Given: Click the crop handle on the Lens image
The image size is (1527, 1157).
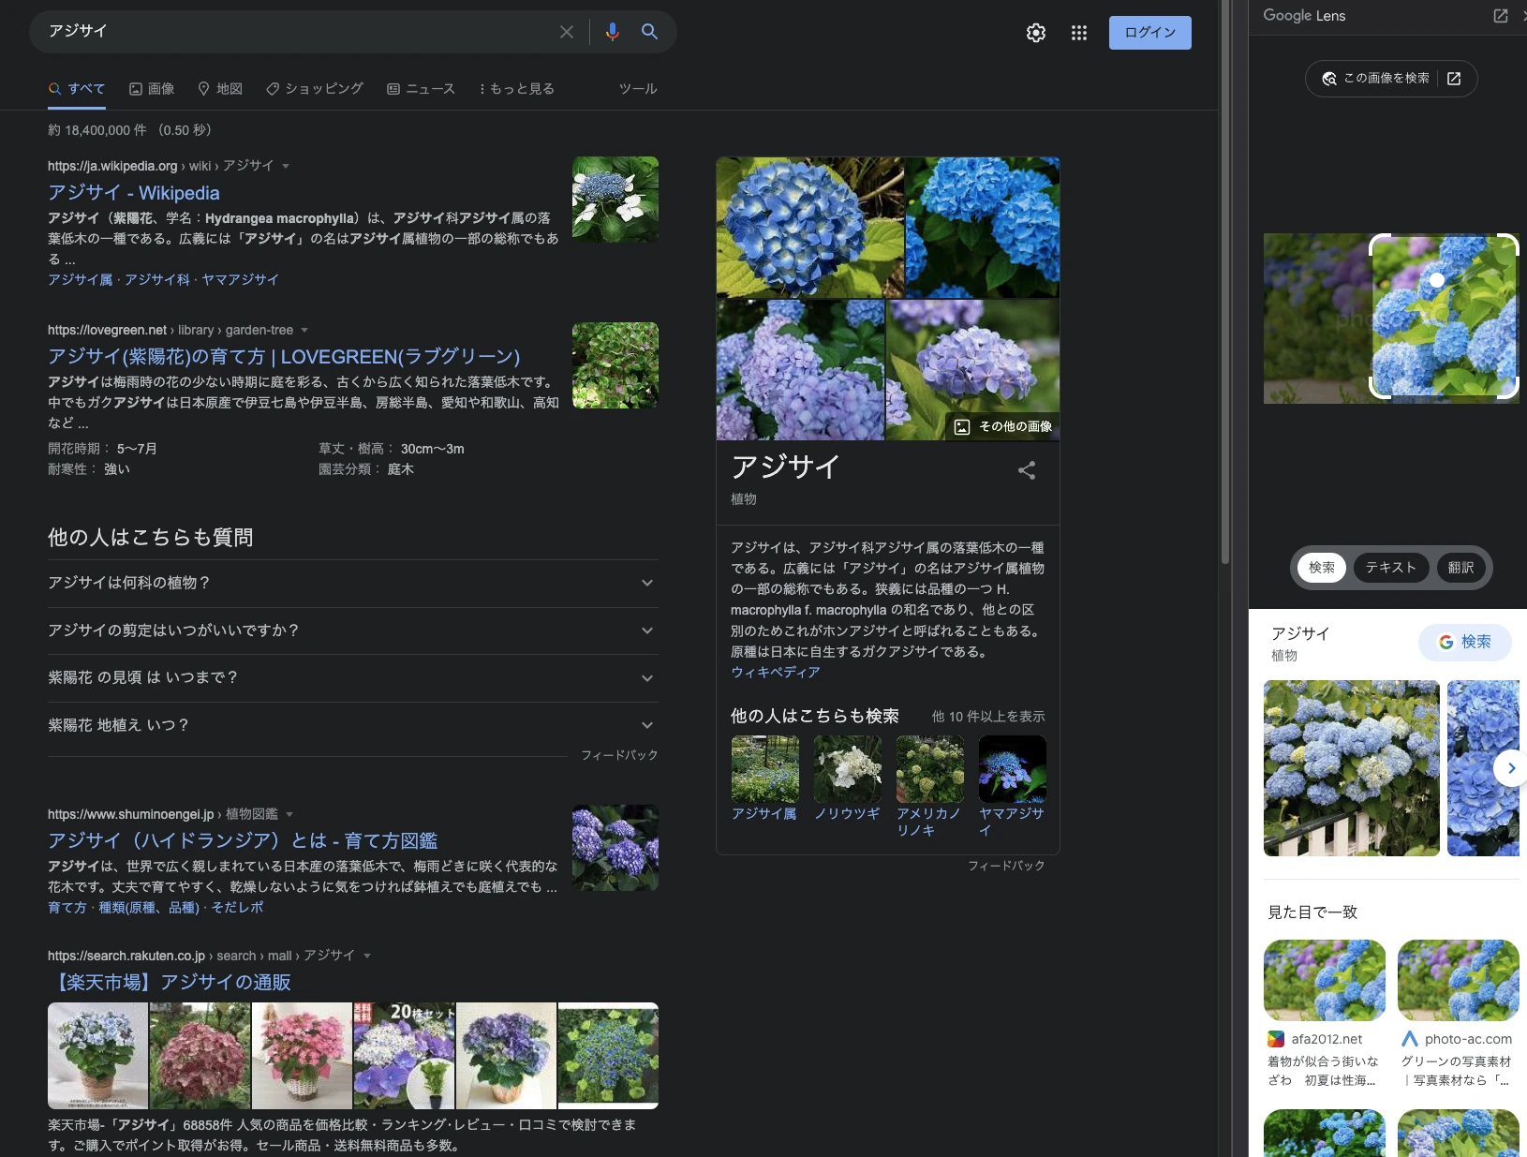Looking at the screenshot, I should 1437,280.
